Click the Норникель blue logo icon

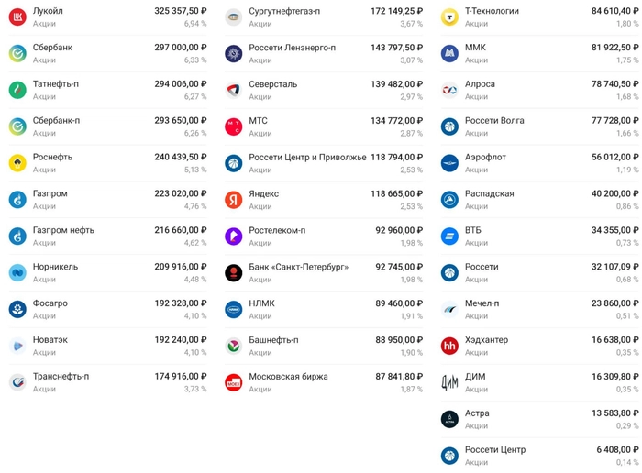[x=17, y=272]
